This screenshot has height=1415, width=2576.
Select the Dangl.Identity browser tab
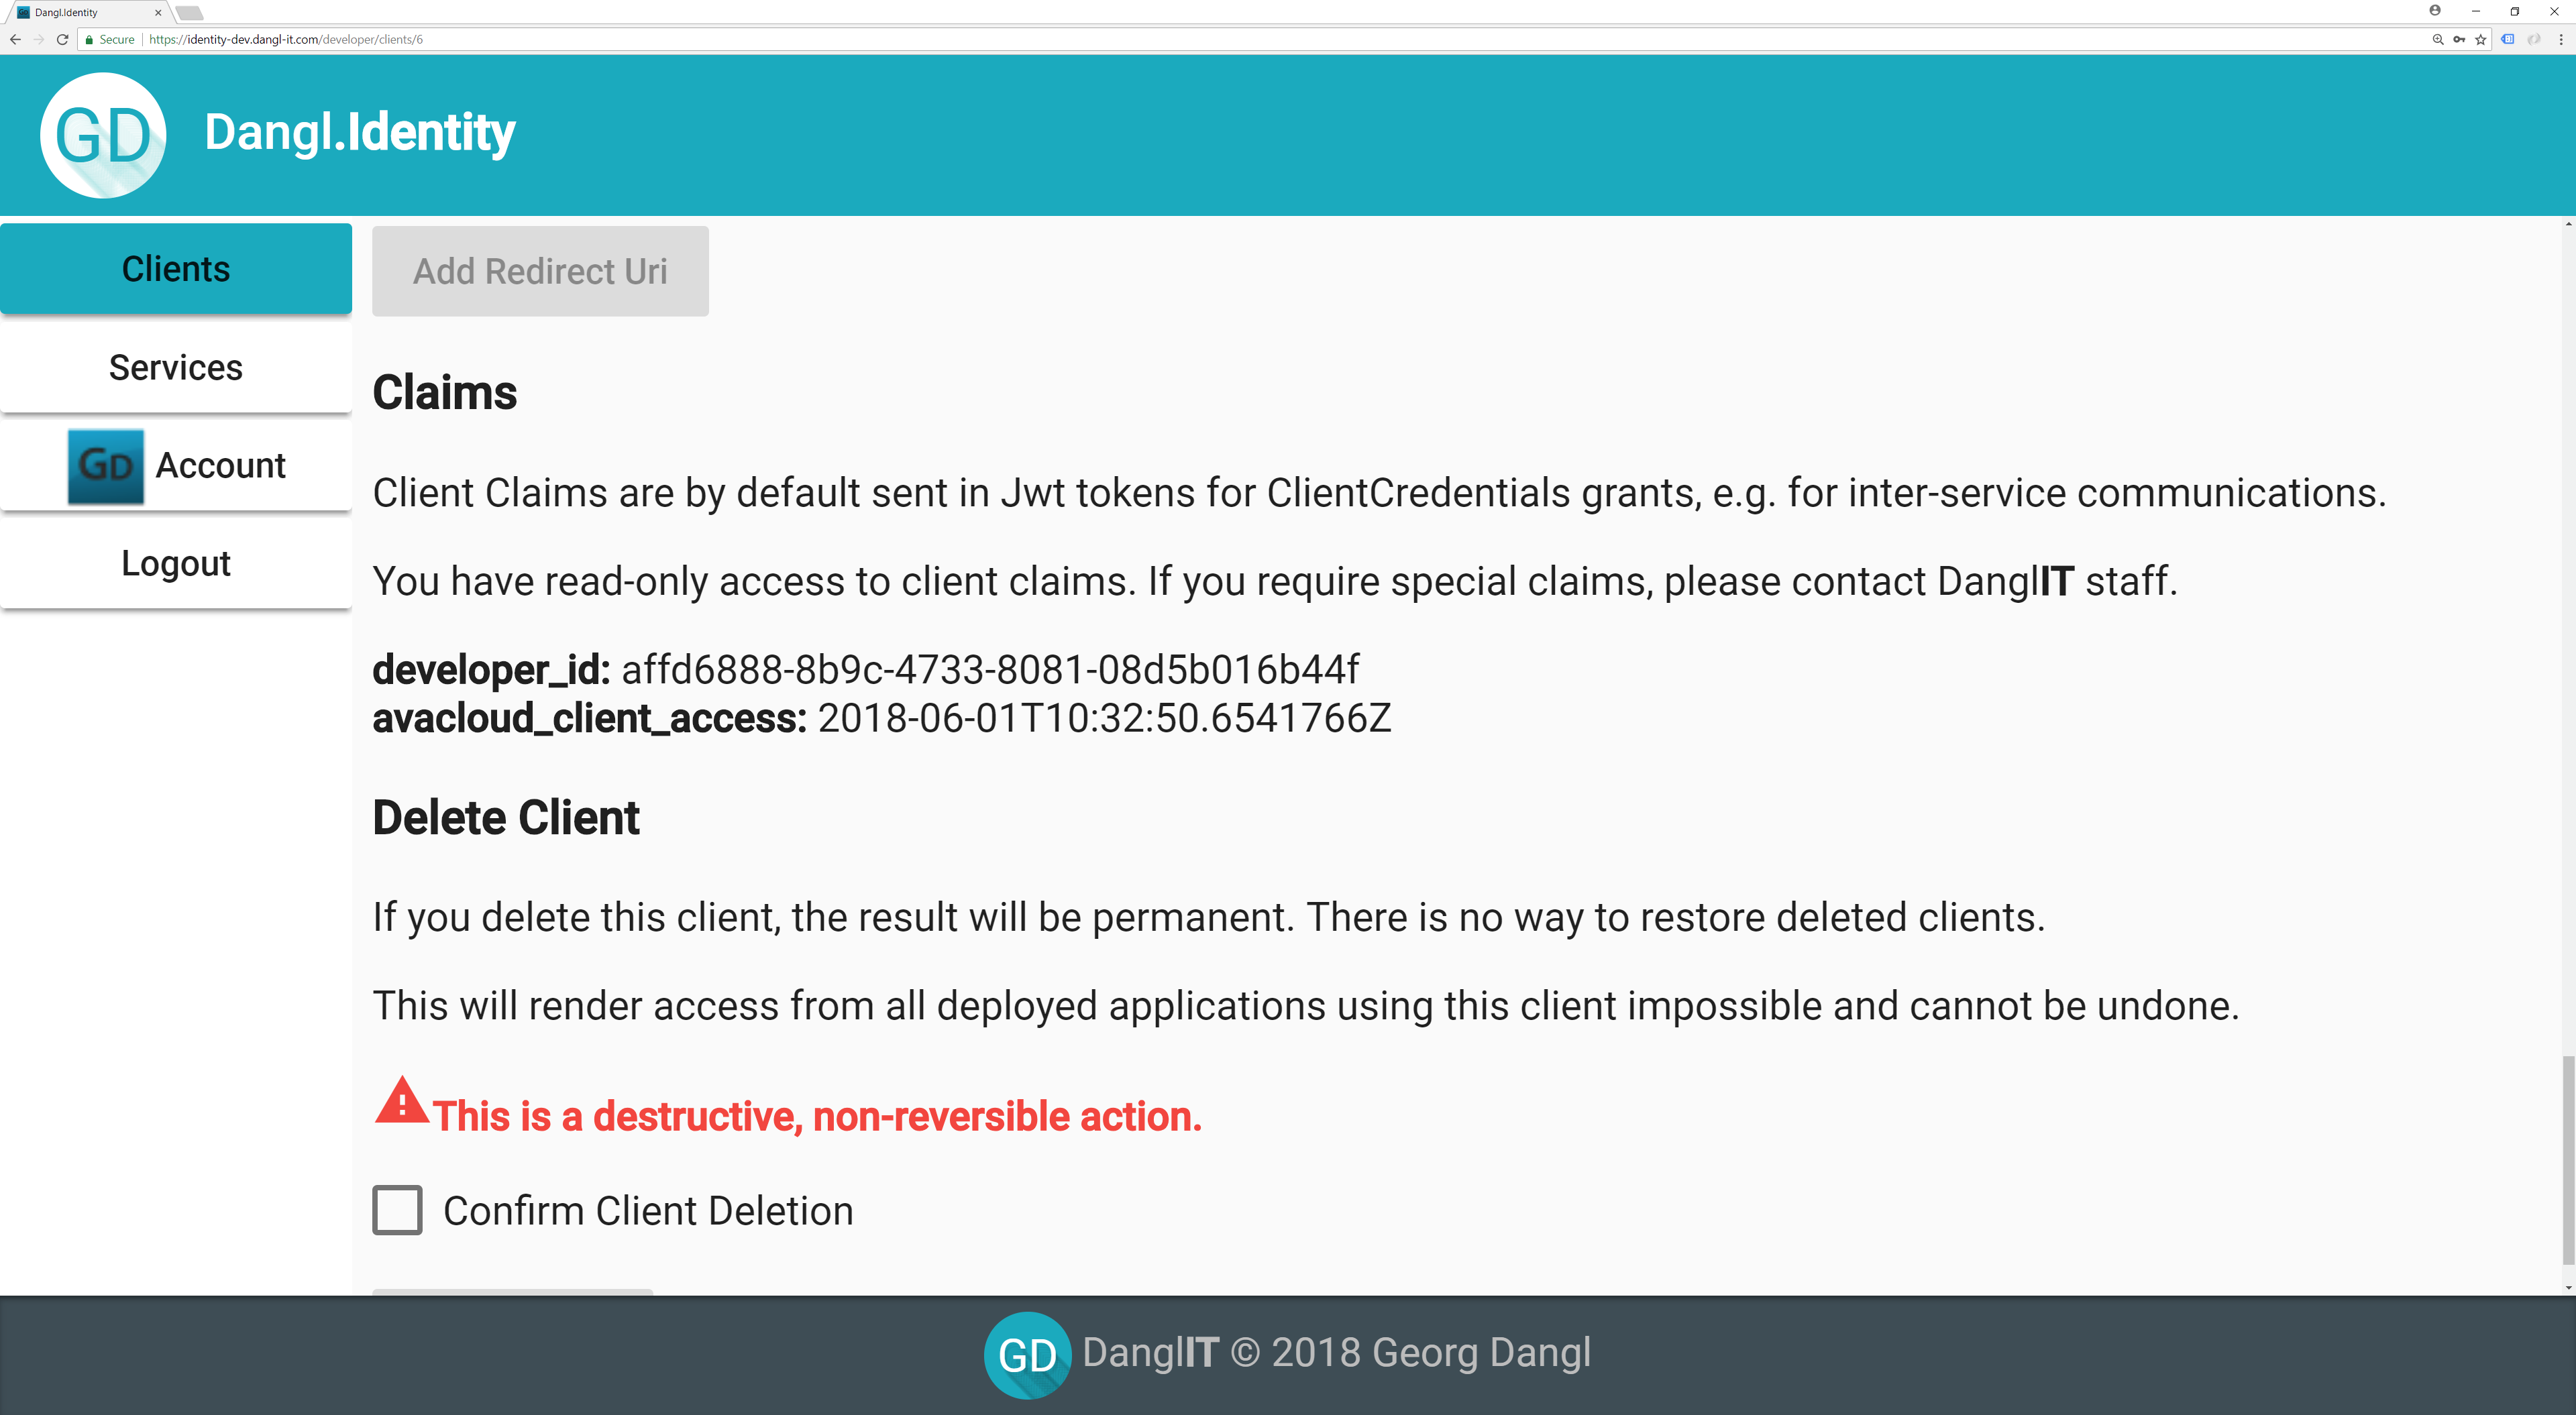(x=80, y=13)
